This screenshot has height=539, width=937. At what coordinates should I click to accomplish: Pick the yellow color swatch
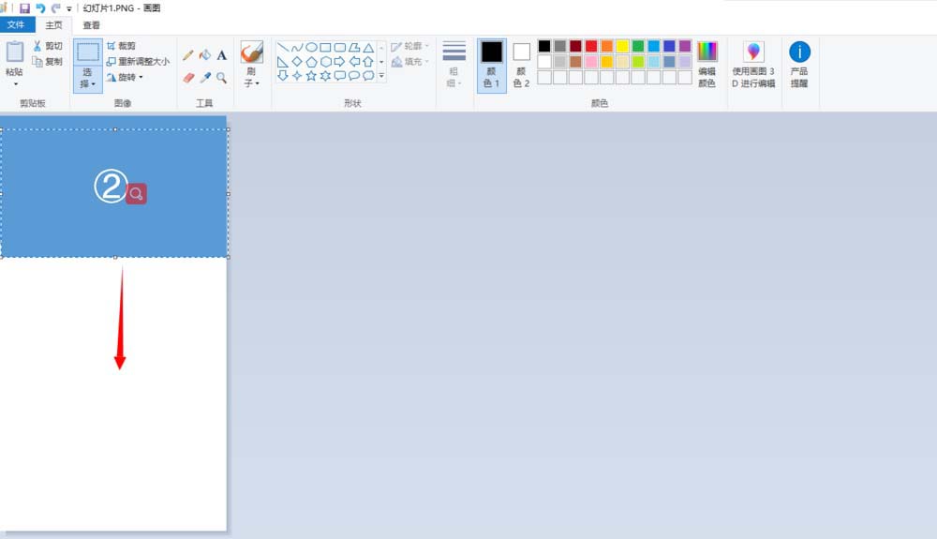[622, 46]
